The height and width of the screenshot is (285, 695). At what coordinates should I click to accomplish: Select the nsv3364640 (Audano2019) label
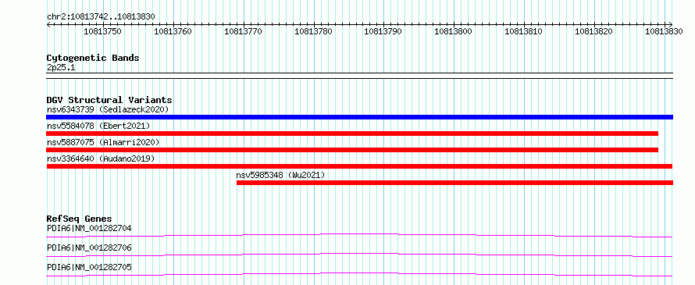point(101,159)
